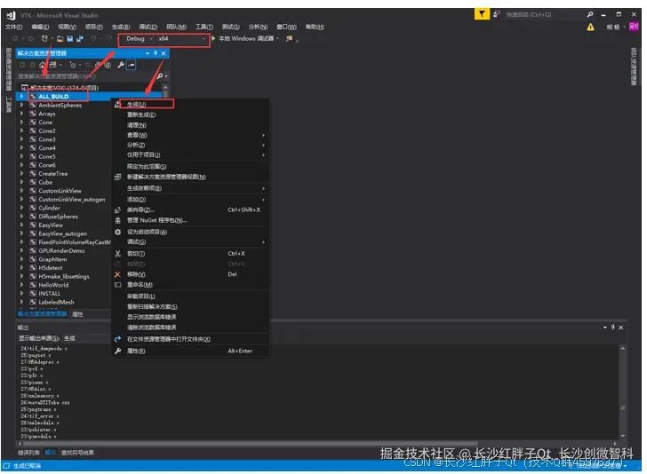Switch to the 错误列表 tab

pos(28,453)
